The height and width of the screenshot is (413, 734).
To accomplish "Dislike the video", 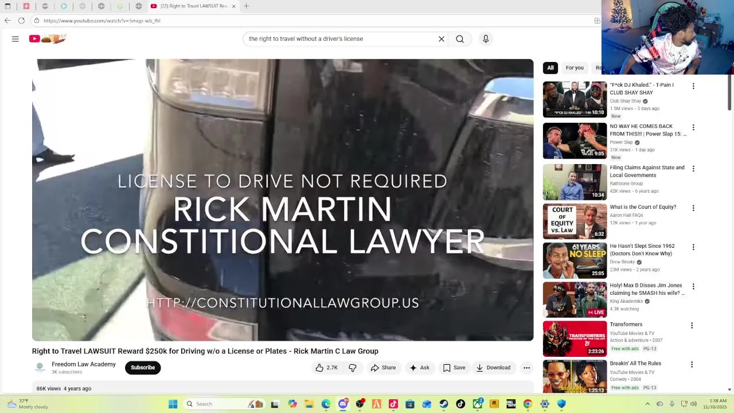I will pyautogui.click(x=353, y=368).
